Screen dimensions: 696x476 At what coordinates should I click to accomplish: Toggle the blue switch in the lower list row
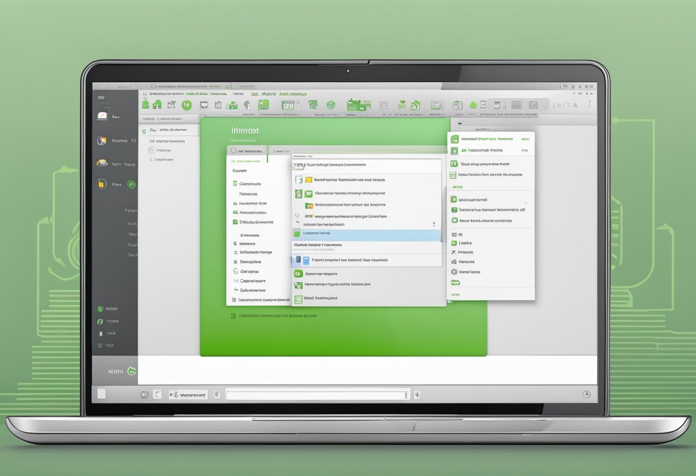point(298,260)
